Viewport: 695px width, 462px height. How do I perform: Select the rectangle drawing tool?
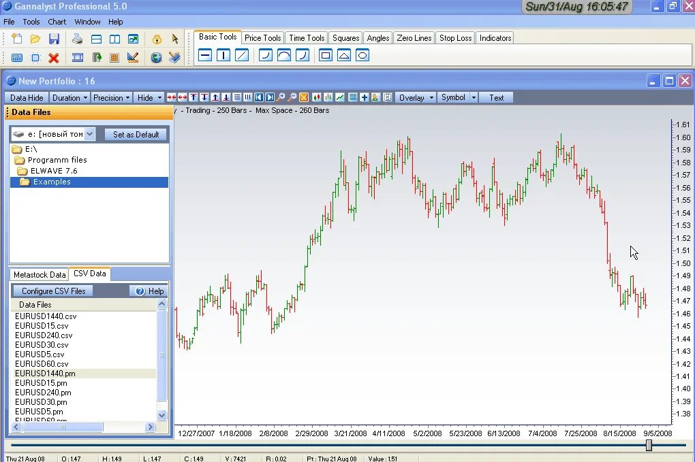coord(326,55)
